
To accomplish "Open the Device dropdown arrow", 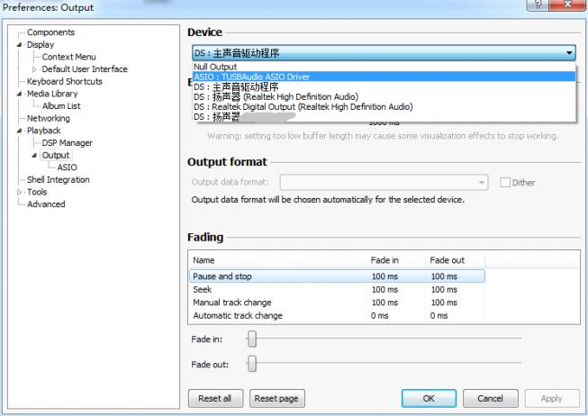I will [569, 54].
